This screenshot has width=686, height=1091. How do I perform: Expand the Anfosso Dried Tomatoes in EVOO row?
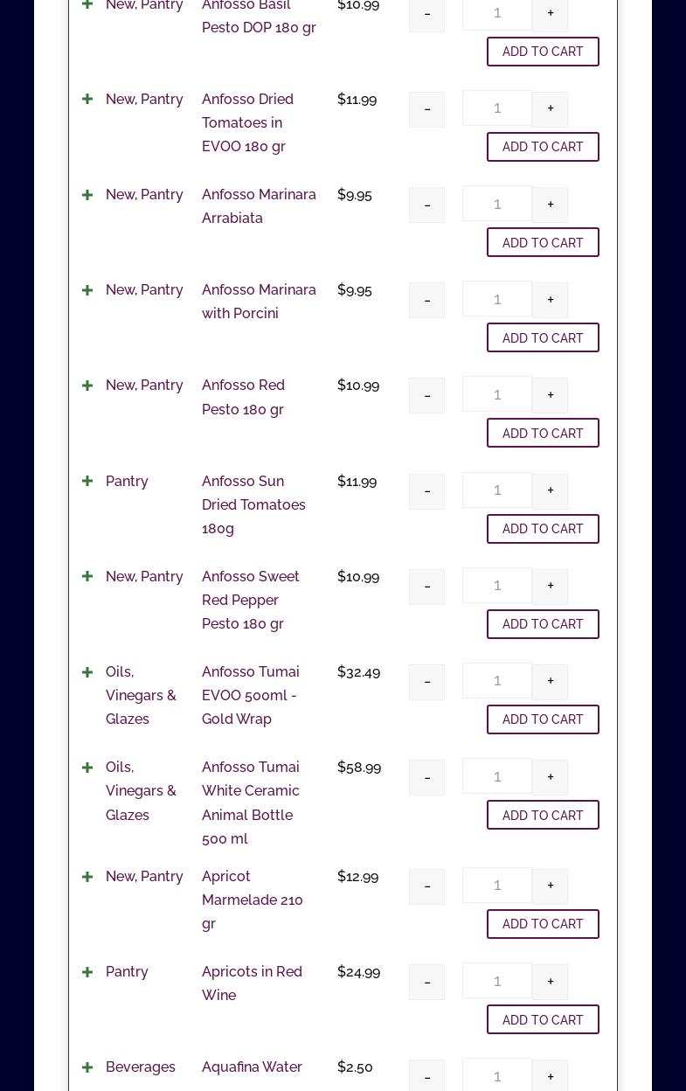(87, 100)
